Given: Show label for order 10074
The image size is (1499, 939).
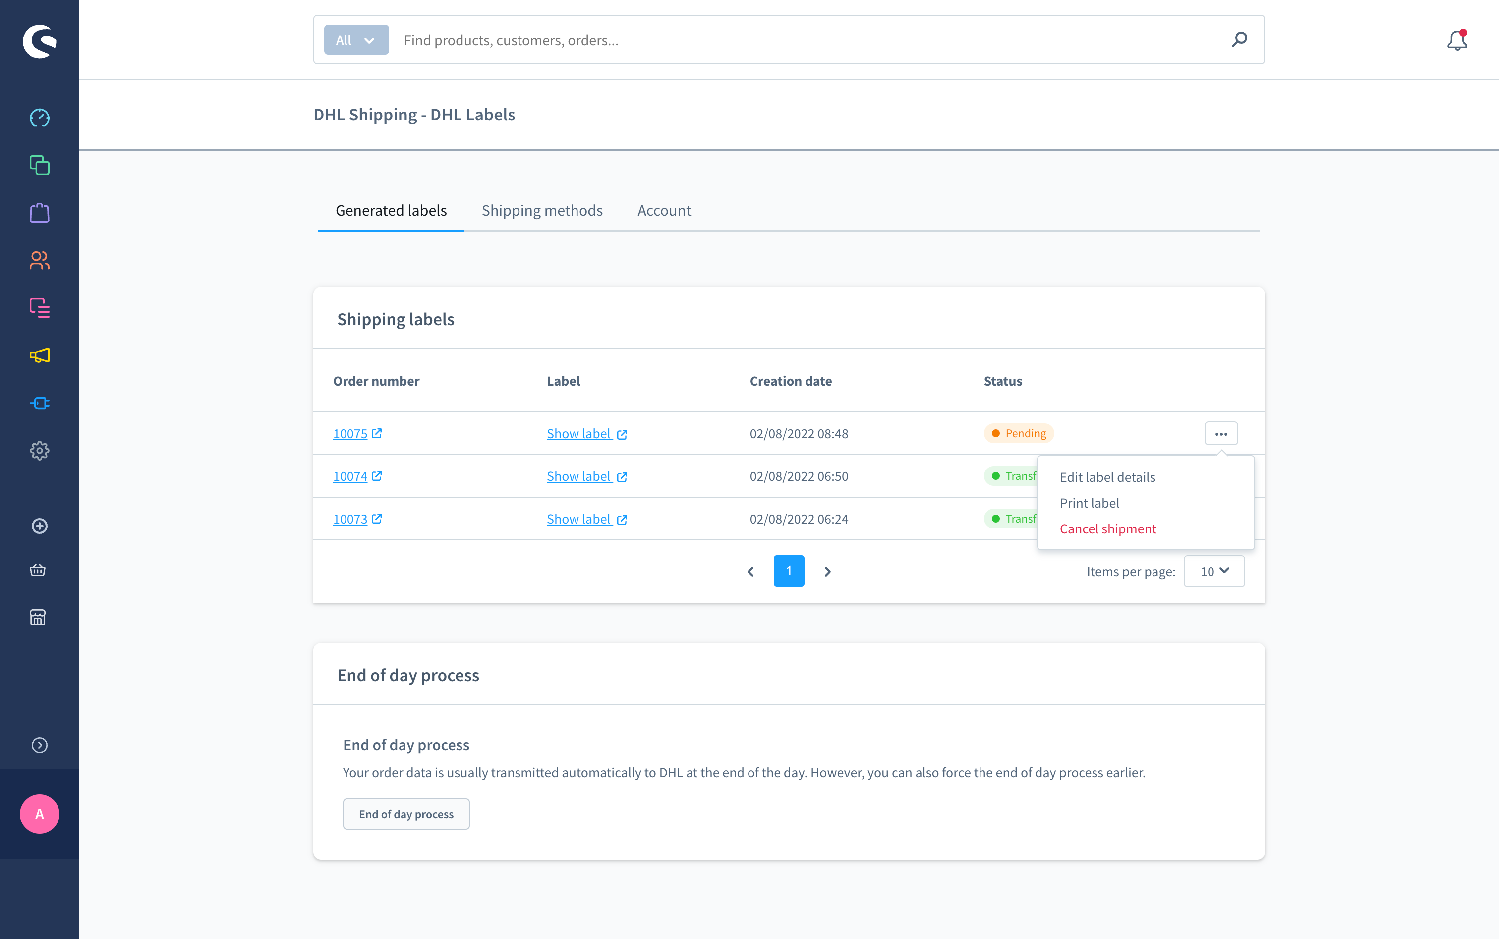Looking at the screenshot, I should point(587,476).
